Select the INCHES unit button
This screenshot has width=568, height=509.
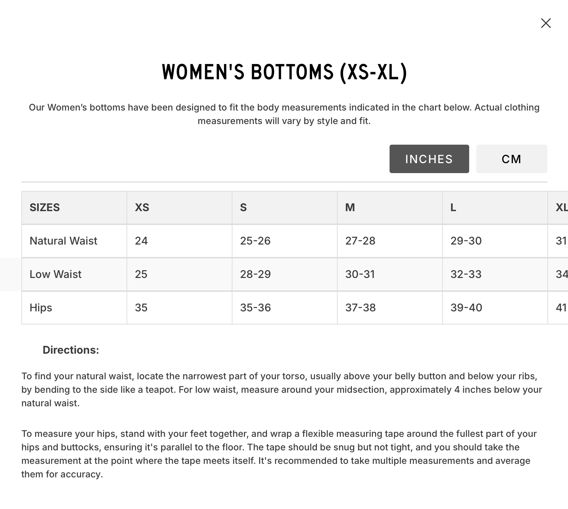tap(429, 159)
